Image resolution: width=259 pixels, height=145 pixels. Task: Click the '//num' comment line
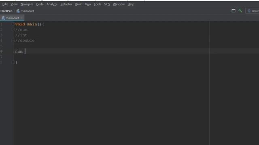21,30
